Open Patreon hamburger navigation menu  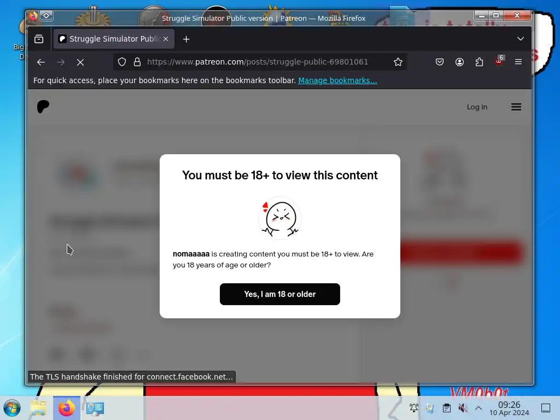(516, 107)
